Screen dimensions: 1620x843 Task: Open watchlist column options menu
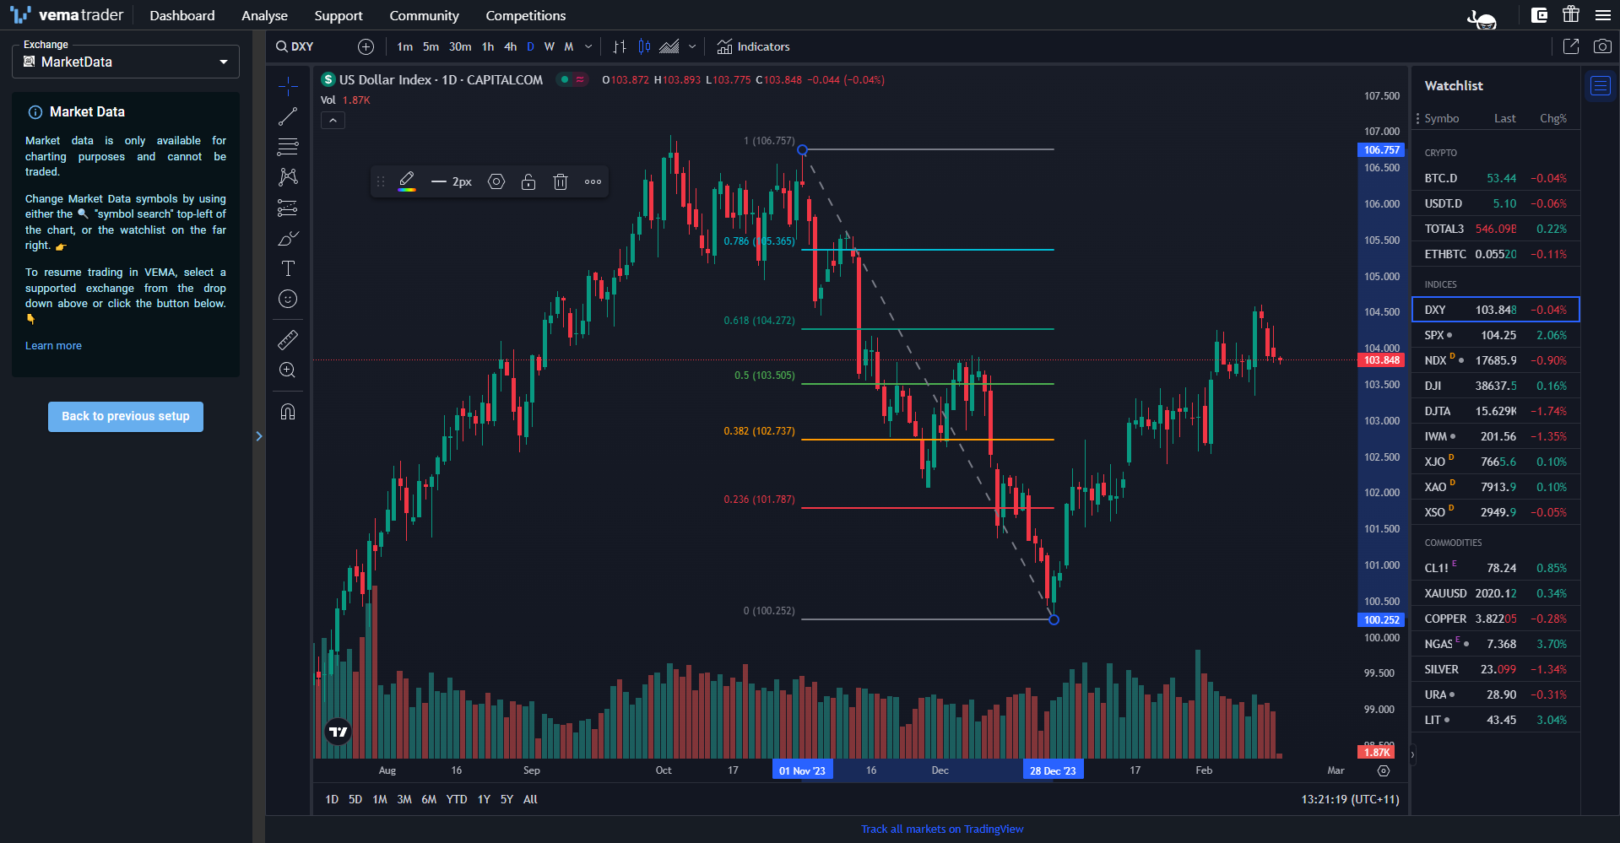pos(1418,118)
